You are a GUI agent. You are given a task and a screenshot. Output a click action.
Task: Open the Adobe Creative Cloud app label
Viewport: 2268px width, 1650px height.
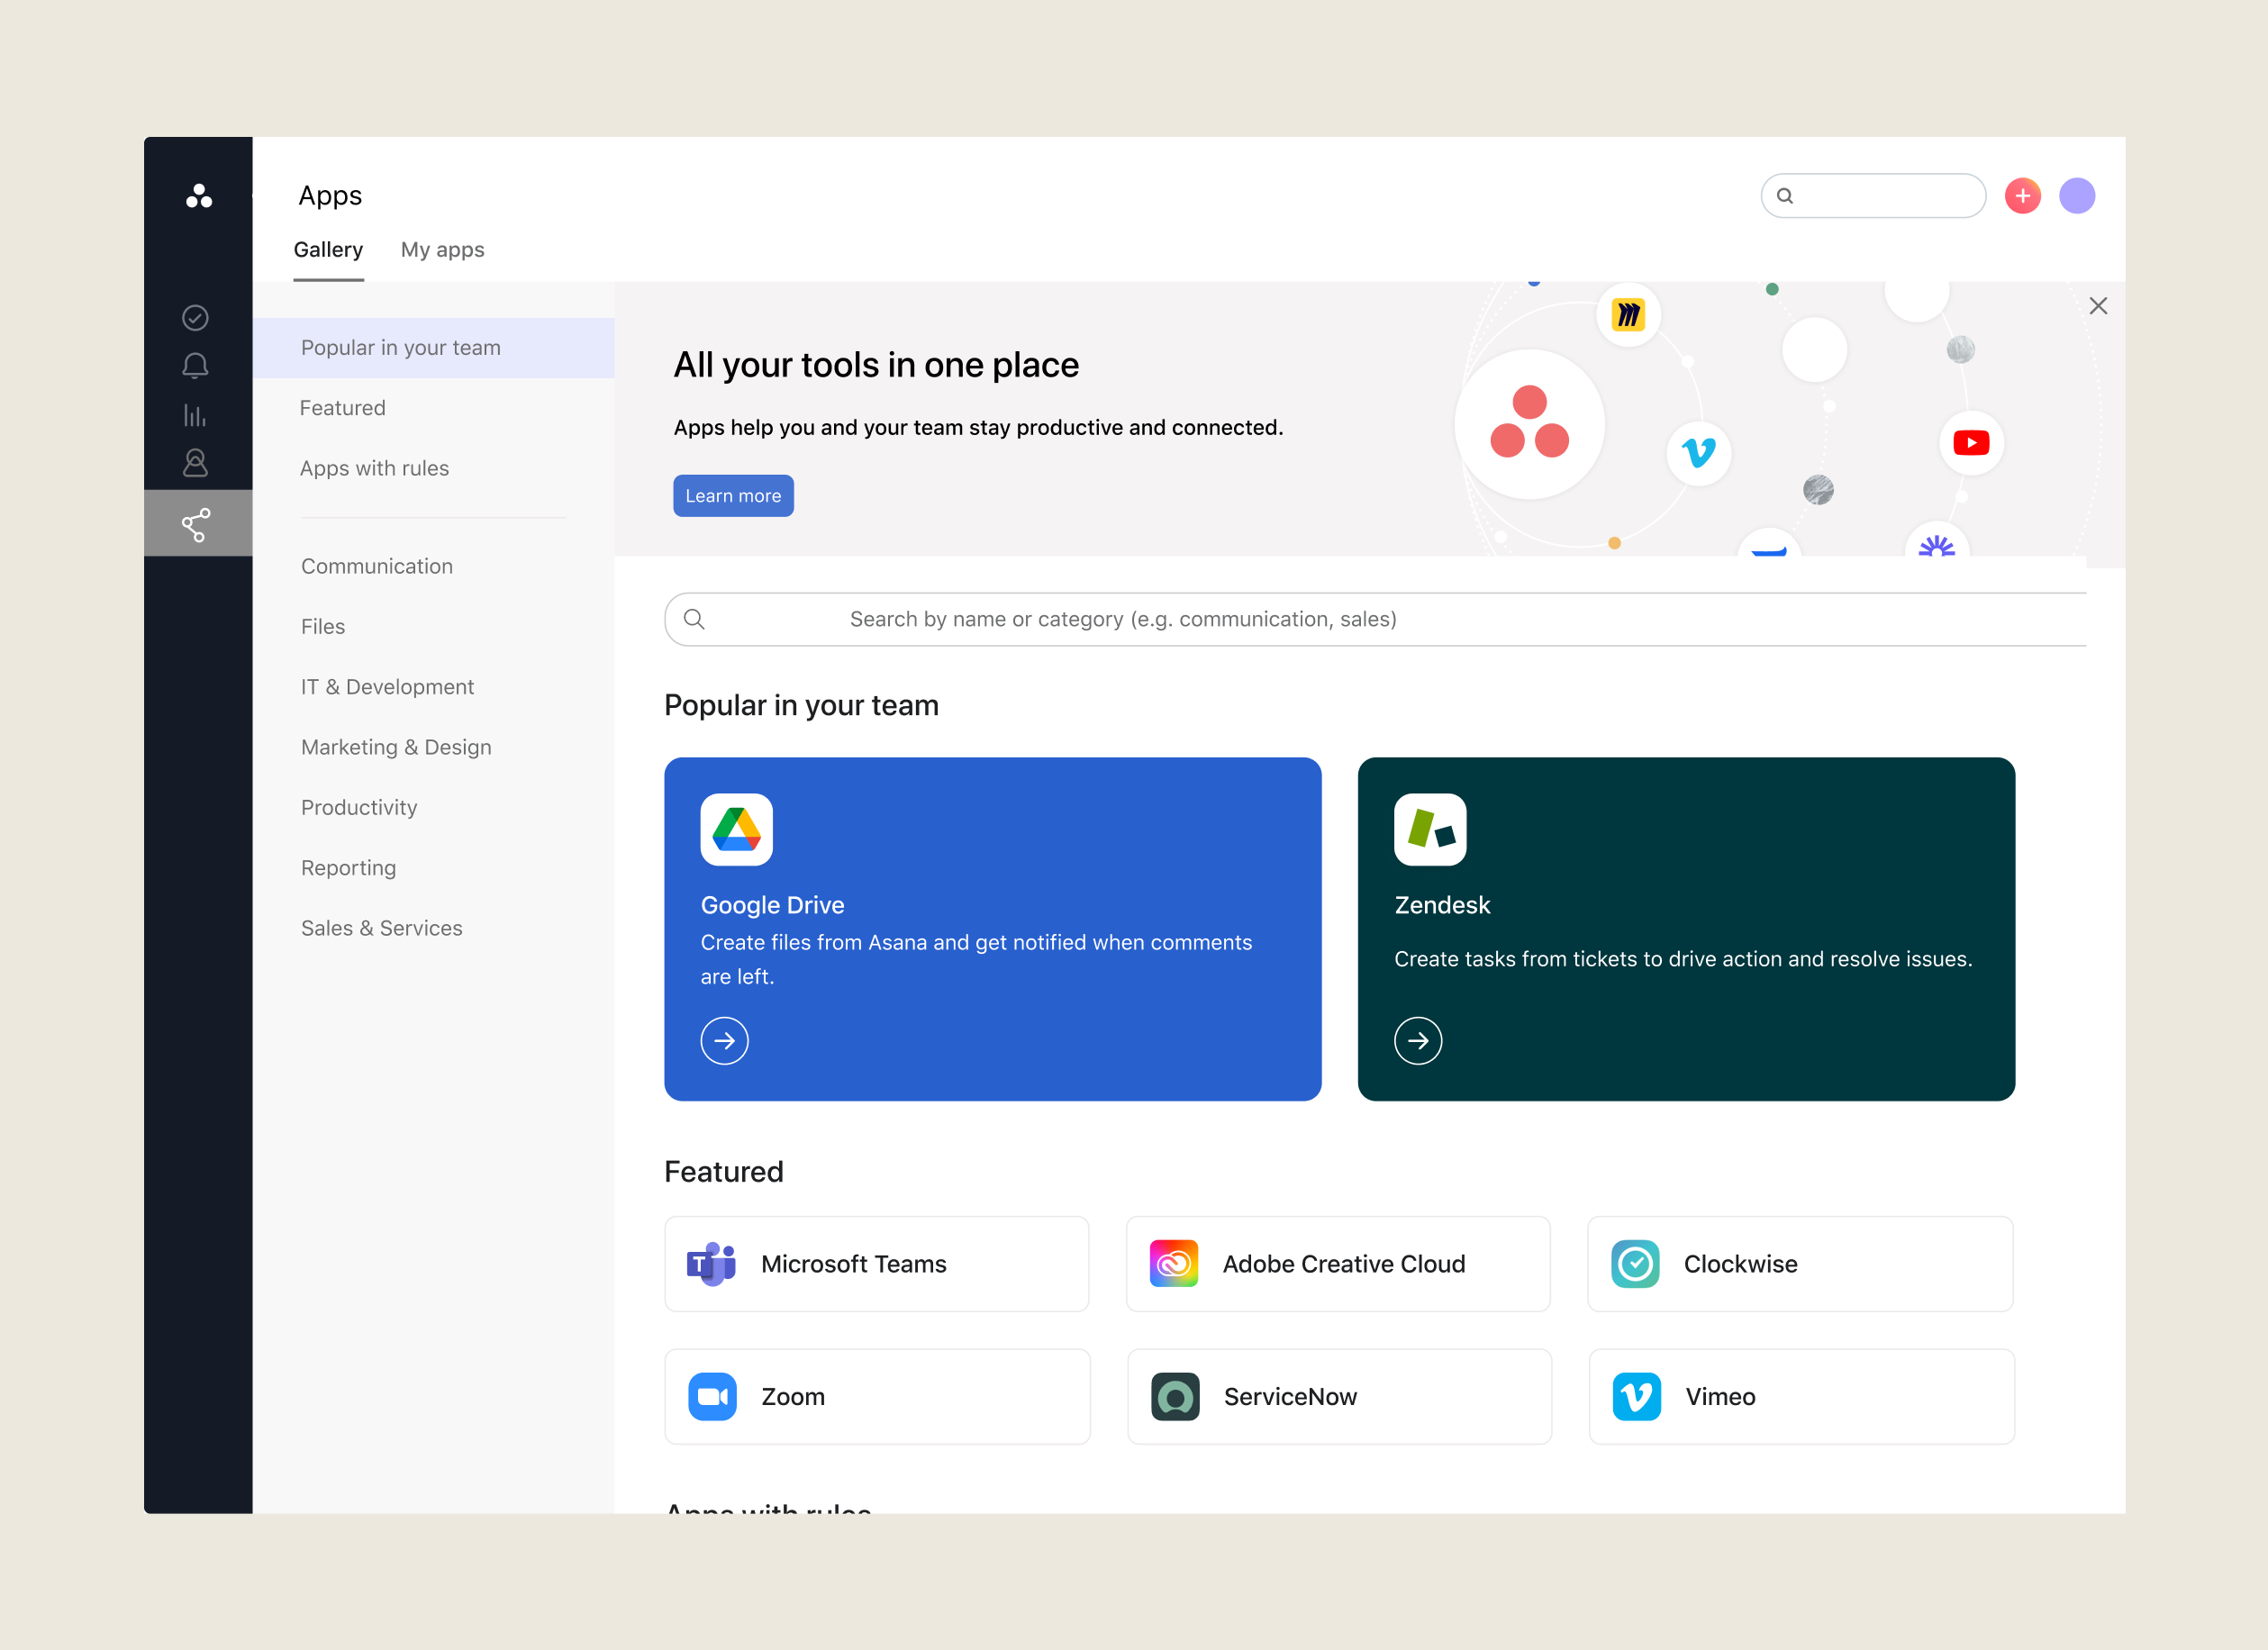(x=1344, y=1264)
